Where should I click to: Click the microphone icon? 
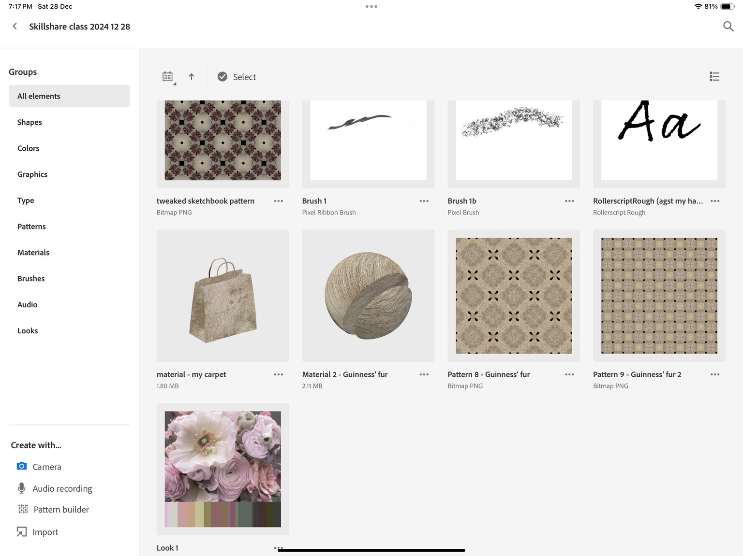pyautogui.click(x=22, y=488)
